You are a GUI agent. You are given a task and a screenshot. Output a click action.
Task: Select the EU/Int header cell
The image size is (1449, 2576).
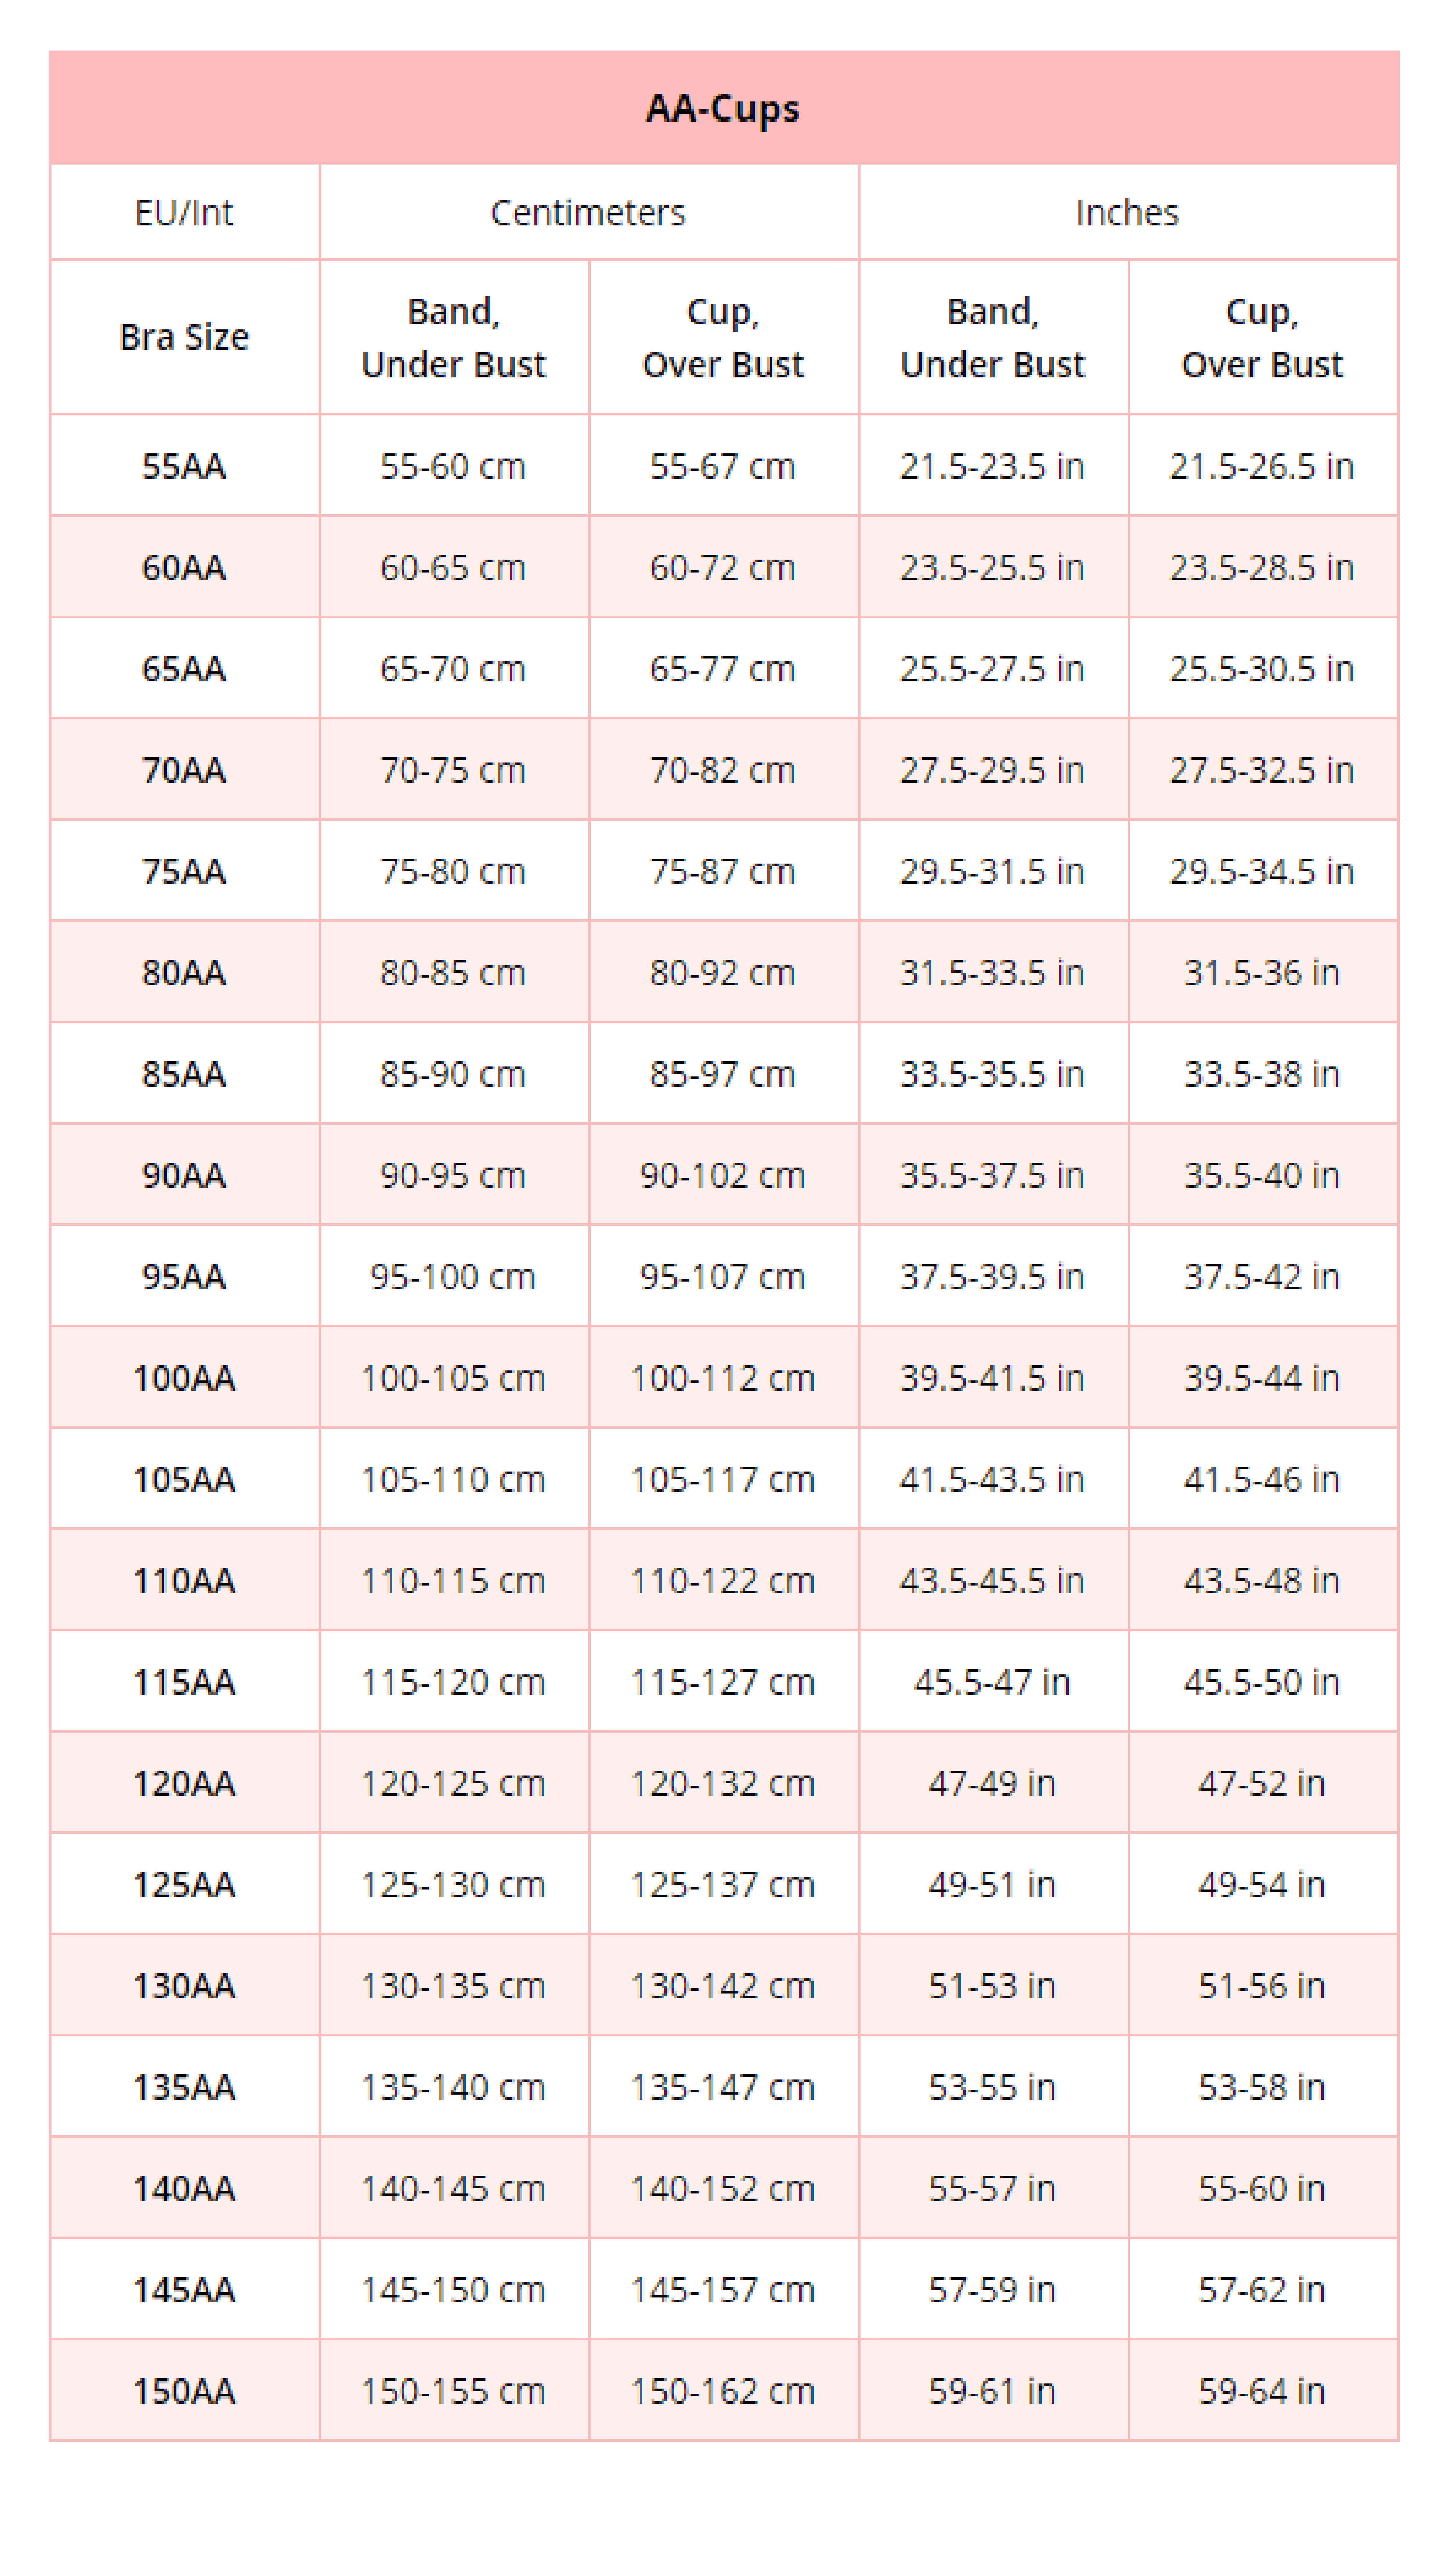tap(184, 213)
